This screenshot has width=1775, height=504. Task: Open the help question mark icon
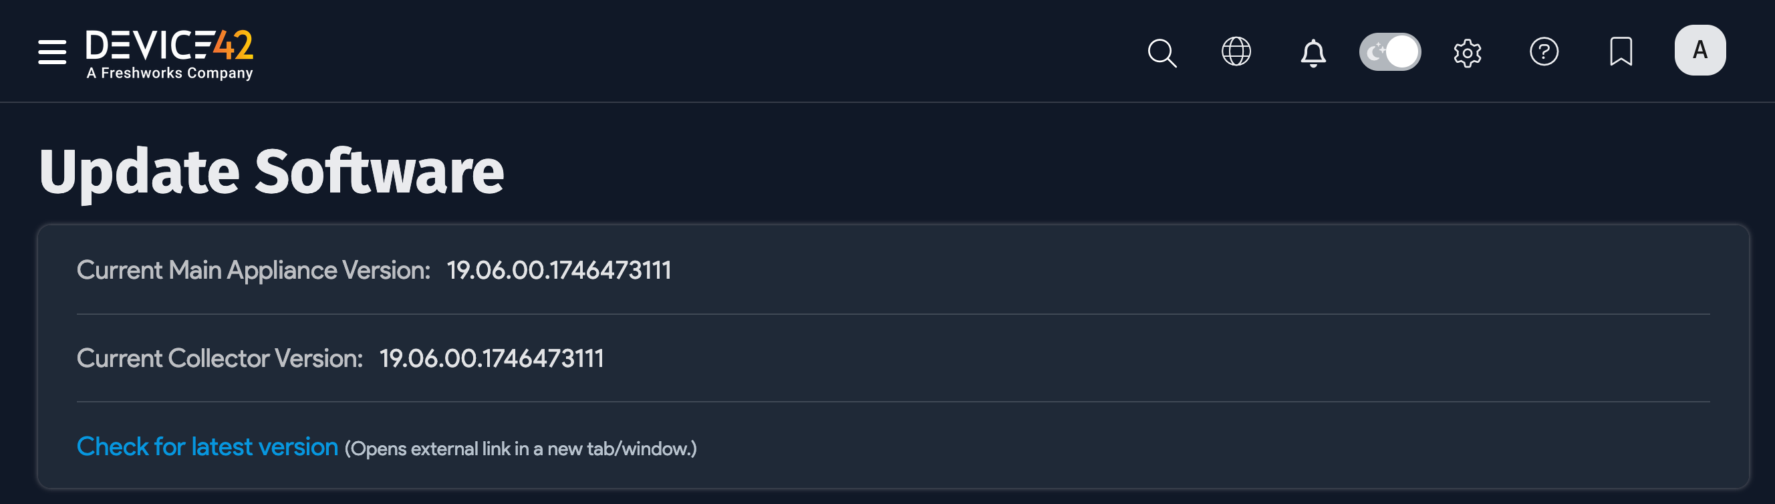point(1544,51)
